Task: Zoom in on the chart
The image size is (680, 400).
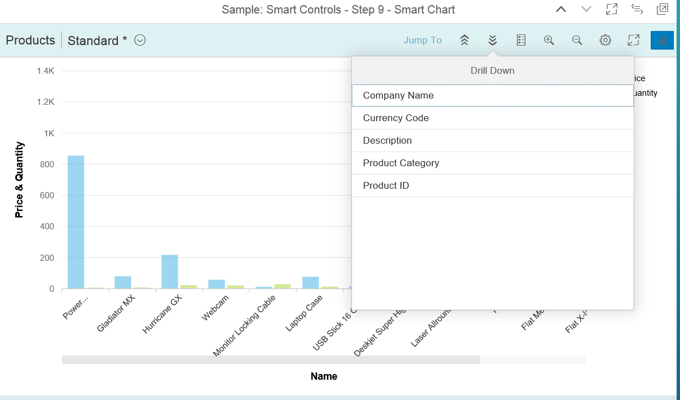Action: point(549,40)
